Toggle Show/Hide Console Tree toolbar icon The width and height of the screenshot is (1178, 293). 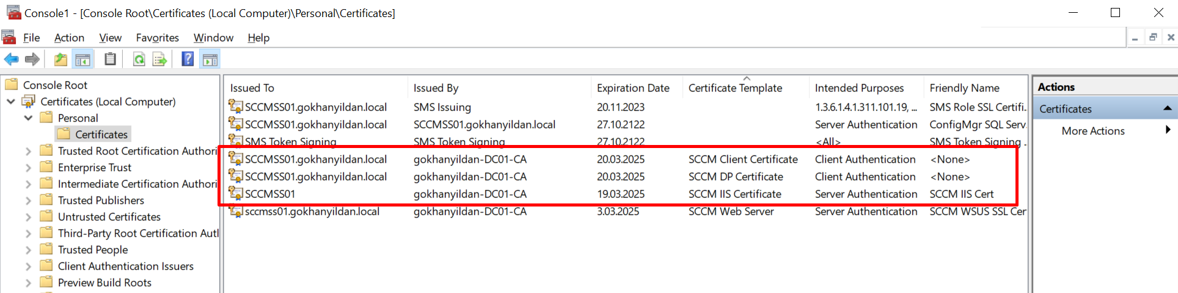[82, 59]
